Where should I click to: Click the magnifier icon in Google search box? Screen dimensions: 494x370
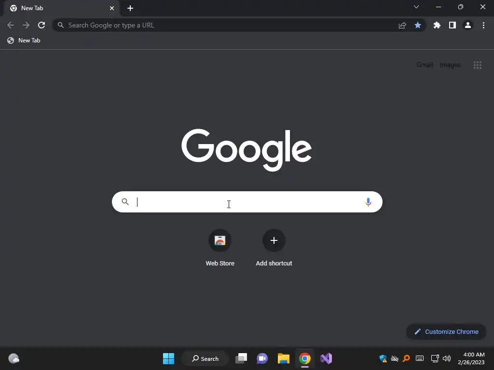tap(125, 202)
